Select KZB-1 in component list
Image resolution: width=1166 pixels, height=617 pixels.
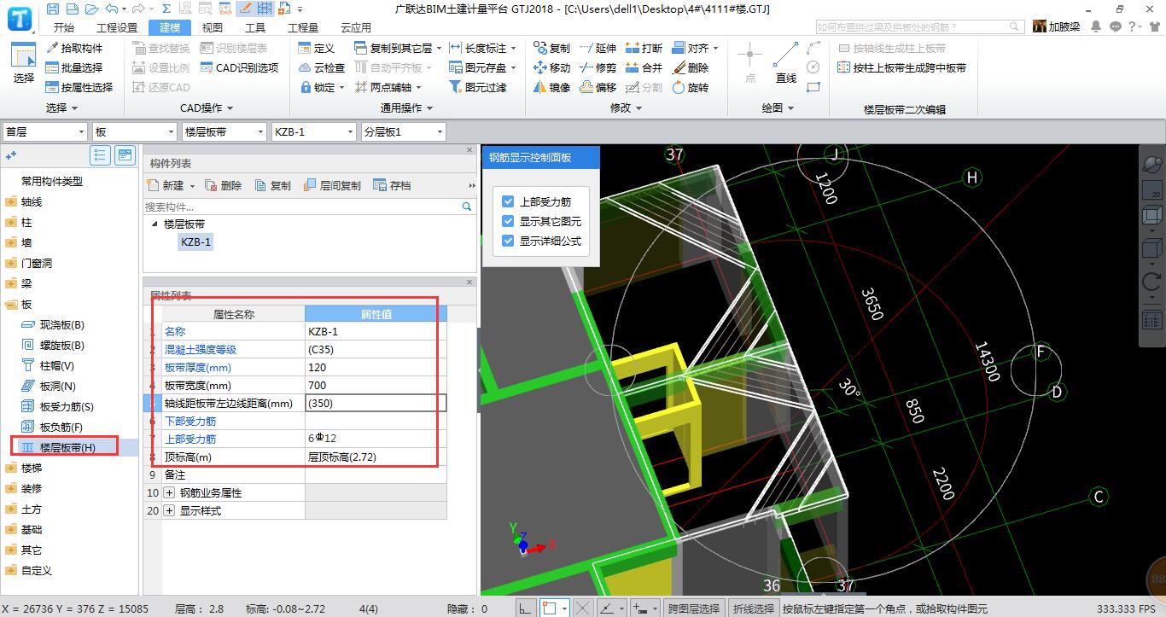[195, 242]
